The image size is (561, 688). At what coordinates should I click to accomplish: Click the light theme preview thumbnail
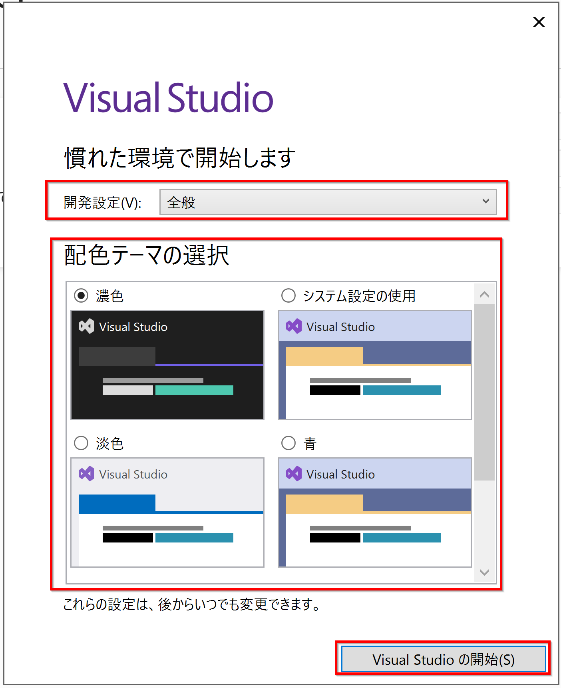coord(167,513)
